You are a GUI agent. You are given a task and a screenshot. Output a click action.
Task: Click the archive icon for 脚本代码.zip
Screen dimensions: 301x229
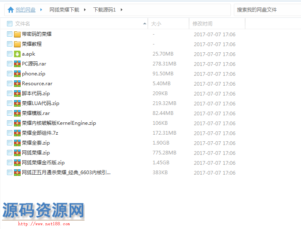[x=17, y=93]
